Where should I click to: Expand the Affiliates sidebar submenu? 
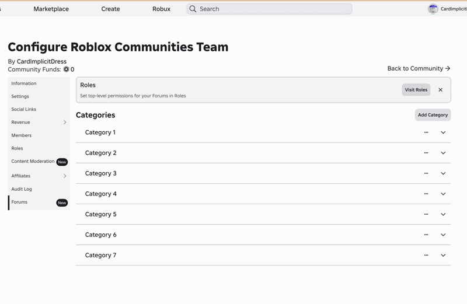65,176
